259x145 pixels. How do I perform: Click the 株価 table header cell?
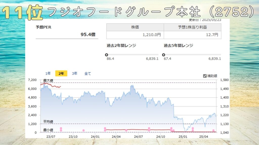[x=135, y=27]
